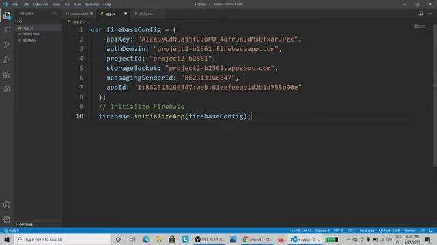Click the "// Initialize Firebase" comment line
The height and width of the screenshot is (245, 437).
141,107
